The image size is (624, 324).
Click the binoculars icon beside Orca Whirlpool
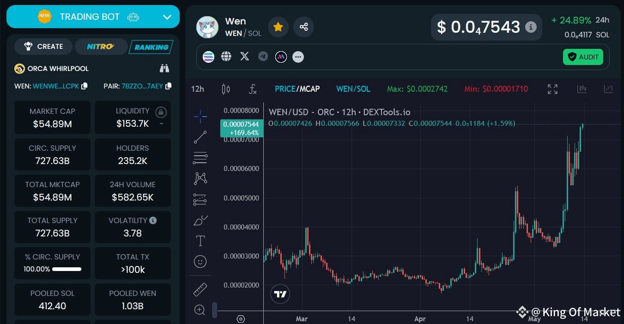(x=164, y=69)
